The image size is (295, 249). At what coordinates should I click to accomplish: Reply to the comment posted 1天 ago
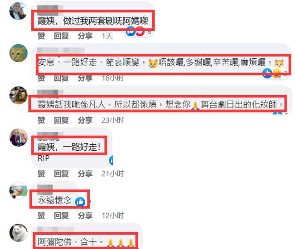(x=61, y=36)
